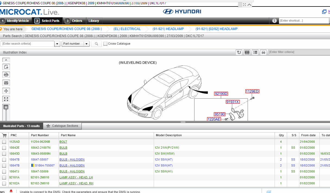Switch to Illustrated Parts results tab
The width and height of the screenshot is (330, 193).
21,126
